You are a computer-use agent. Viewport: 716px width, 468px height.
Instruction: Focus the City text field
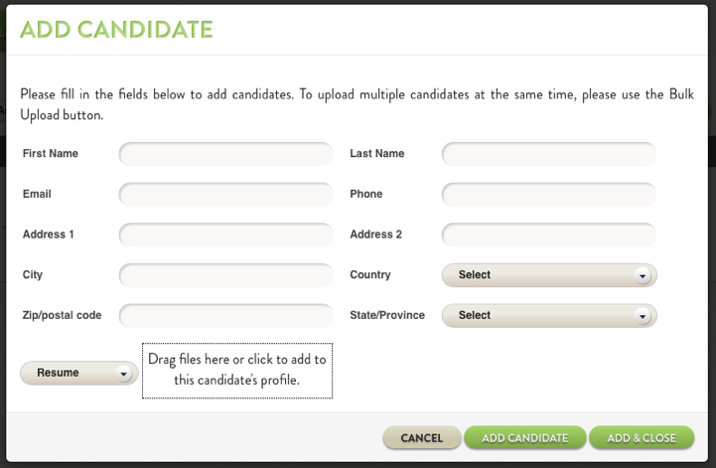pos(226,275)
